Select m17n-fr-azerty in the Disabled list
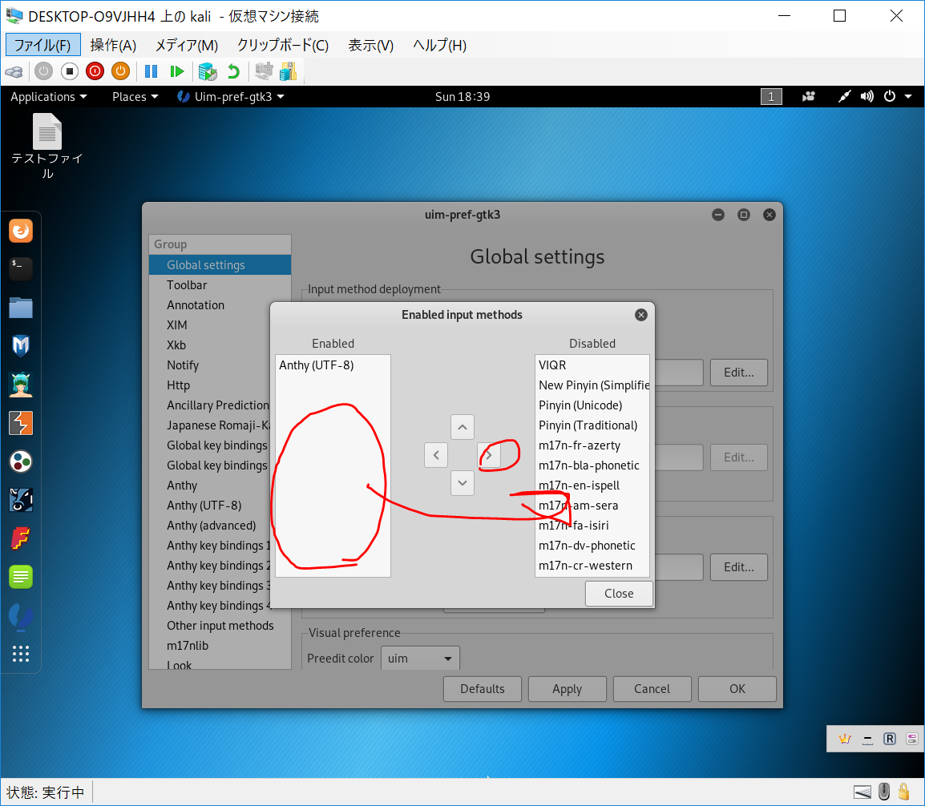925x806 pixels. click(580, 445)
